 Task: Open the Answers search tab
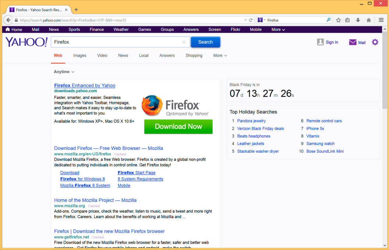click(167, 56)
